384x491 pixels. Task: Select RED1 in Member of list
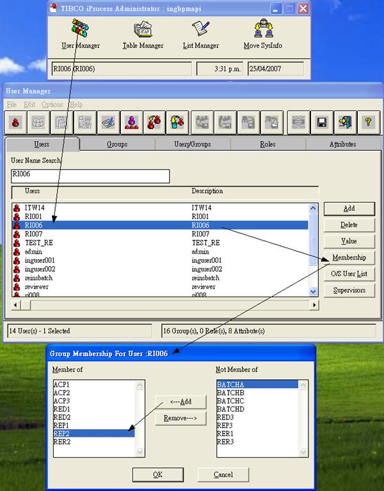coord(94,409)
